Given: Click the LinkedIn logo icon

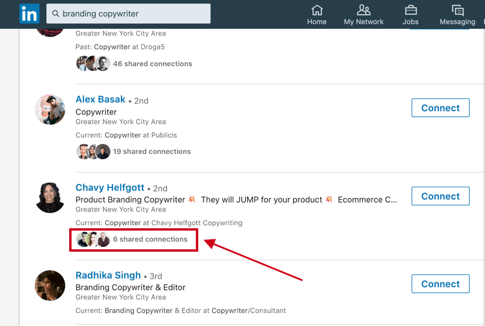Looking at the screenshot, I should [29, 13].
